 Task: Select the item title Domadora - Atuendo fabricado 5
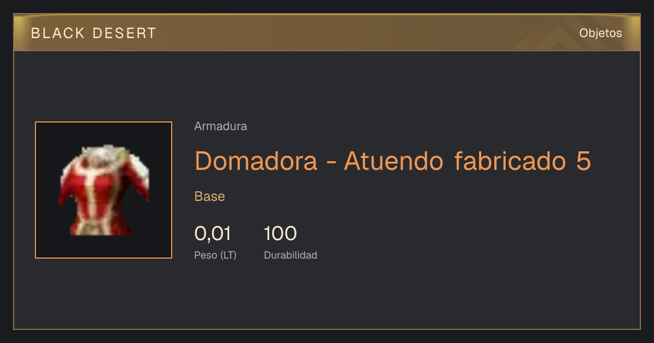pyautogui.click(x=393, y=161)
